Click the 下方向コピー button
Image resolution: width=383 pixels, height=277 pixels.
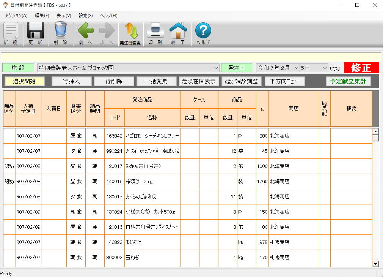[284, 81]
